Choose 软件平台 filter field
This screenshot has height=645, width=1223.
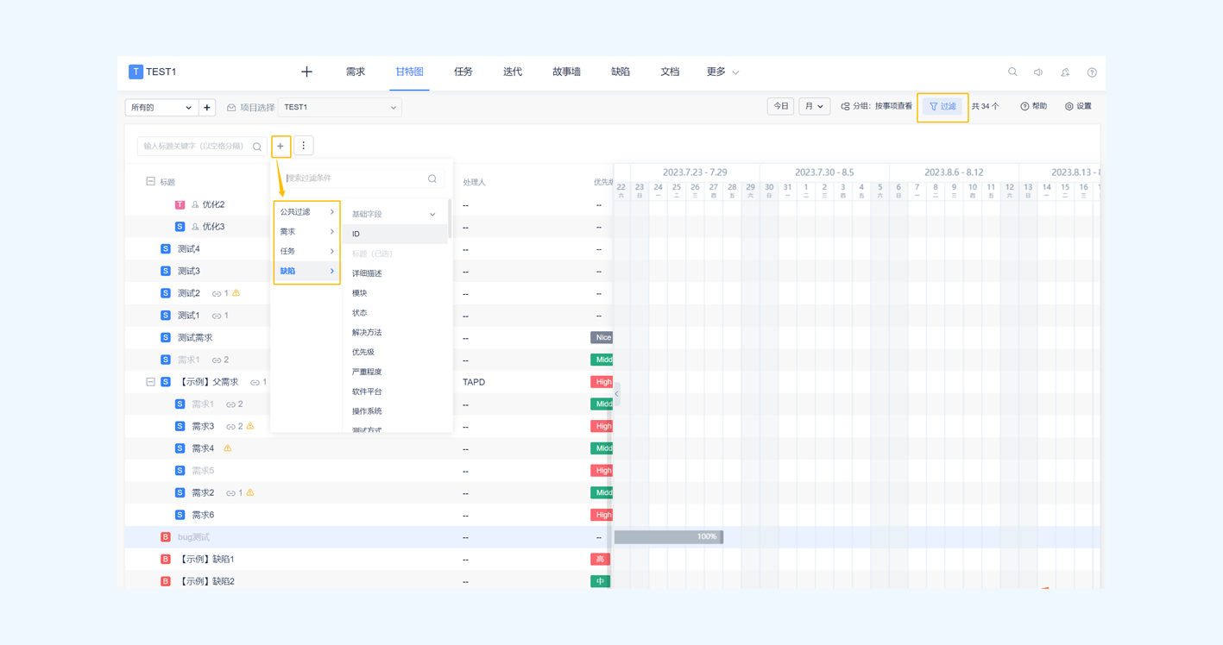395,392
